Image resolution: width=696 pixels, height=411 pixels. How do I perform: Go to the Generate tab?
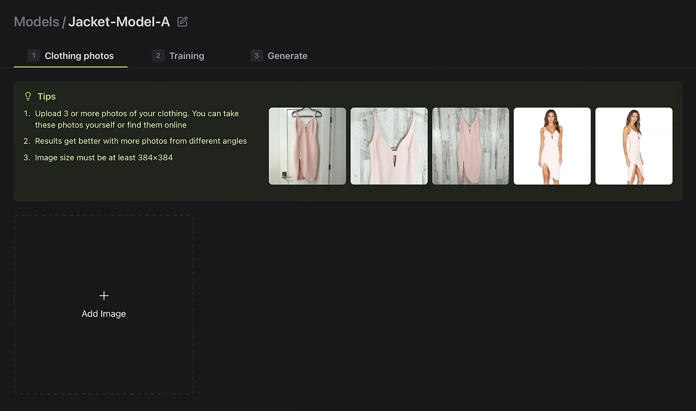279,56
